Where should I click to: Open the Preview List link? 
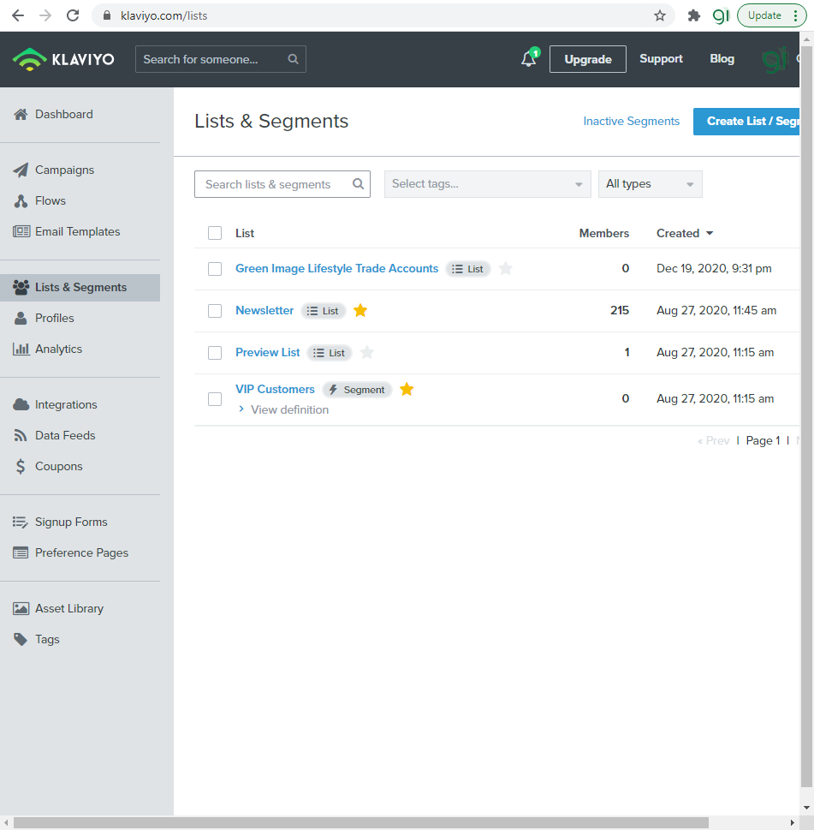(x=268, y=352)
